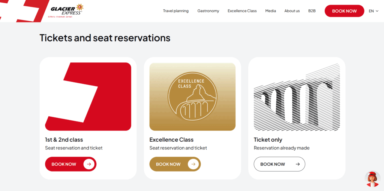The image size is (384, 191).
Task: Open the chat assistant avatar icon
Action: tap(372, 179)
